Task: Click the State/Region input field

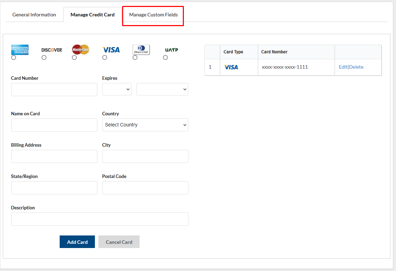Action: [54, 187]
